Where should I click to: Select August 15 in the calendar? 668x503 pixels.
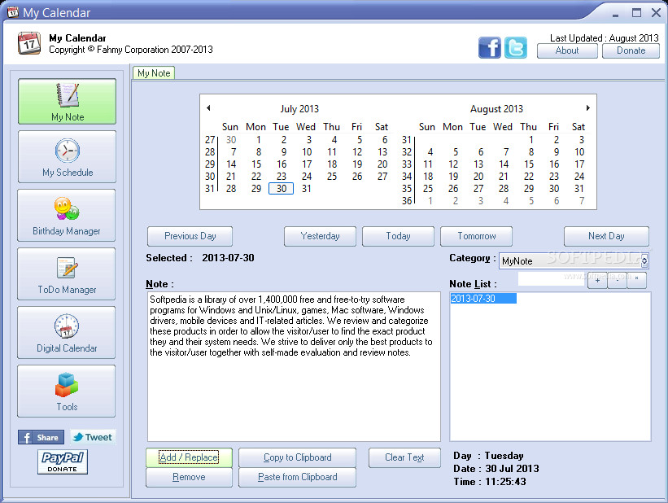pyautogui.click(x=529, y=164)
